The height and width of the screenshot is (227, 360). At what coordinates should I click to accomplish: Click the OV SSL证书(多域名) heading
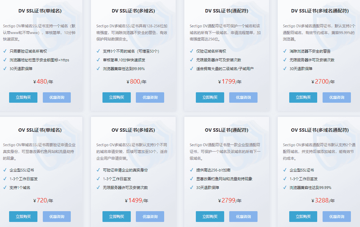[x=133, y=130]
